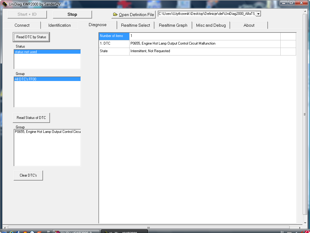Click the 'Number of items' header cell

(114, 36)
